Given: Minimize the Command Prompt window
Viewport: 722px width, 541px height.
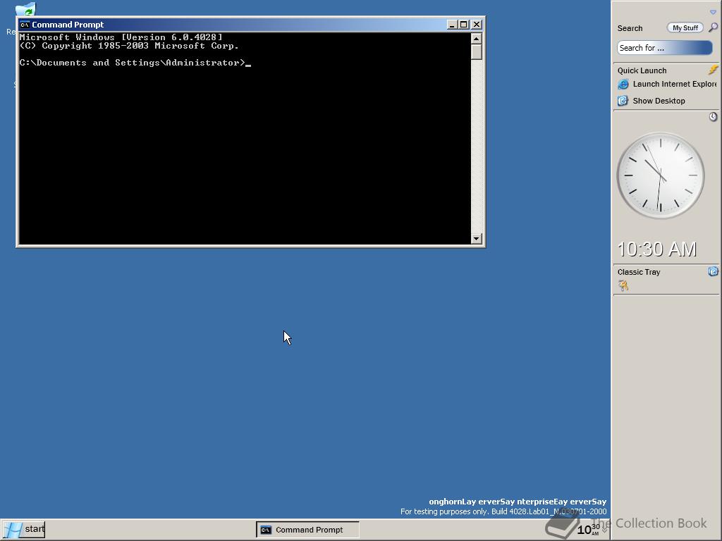Looking at the screenshot, I should click(452, 25).
